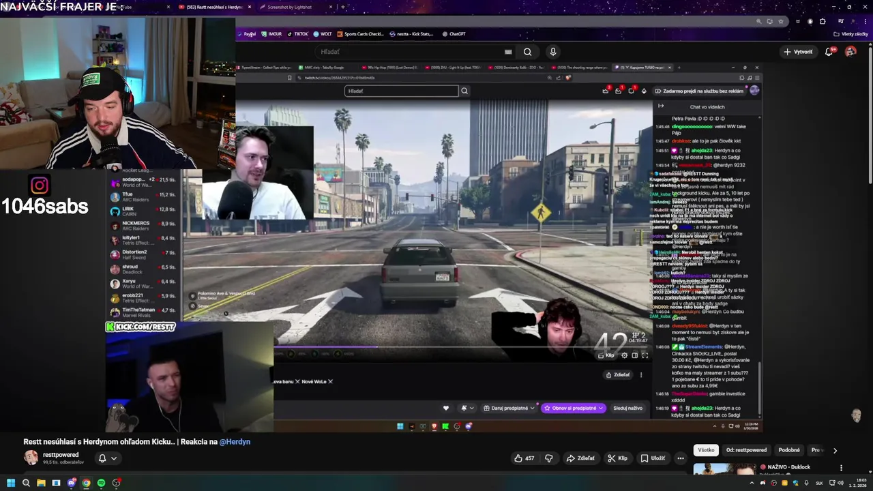Open the NAŽIVO Duklock recommended video thumbnail
The image size is (873, 491).
(724, 471)
